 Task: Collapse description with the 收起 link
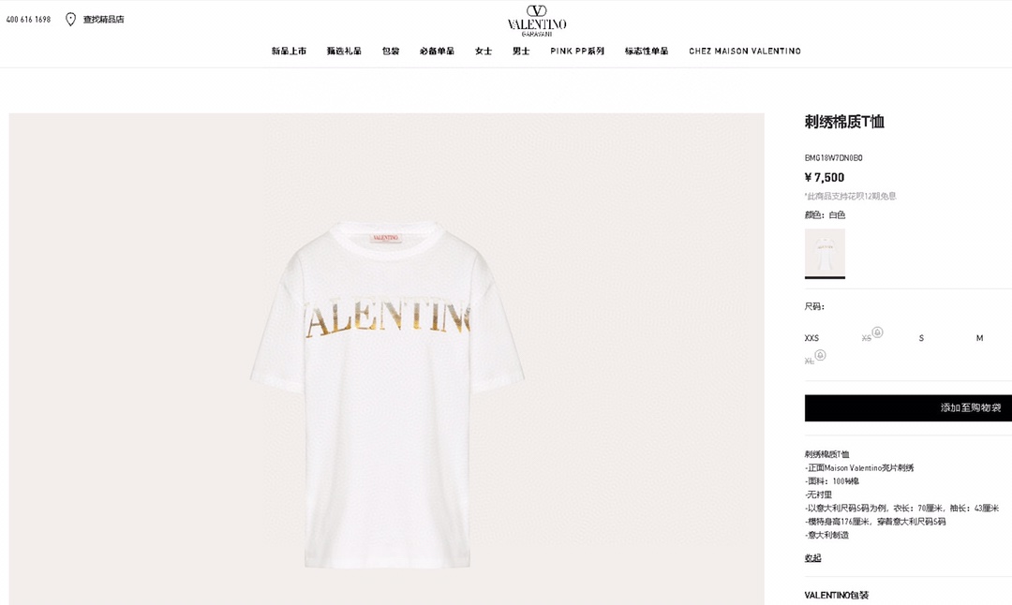[812, 558]
